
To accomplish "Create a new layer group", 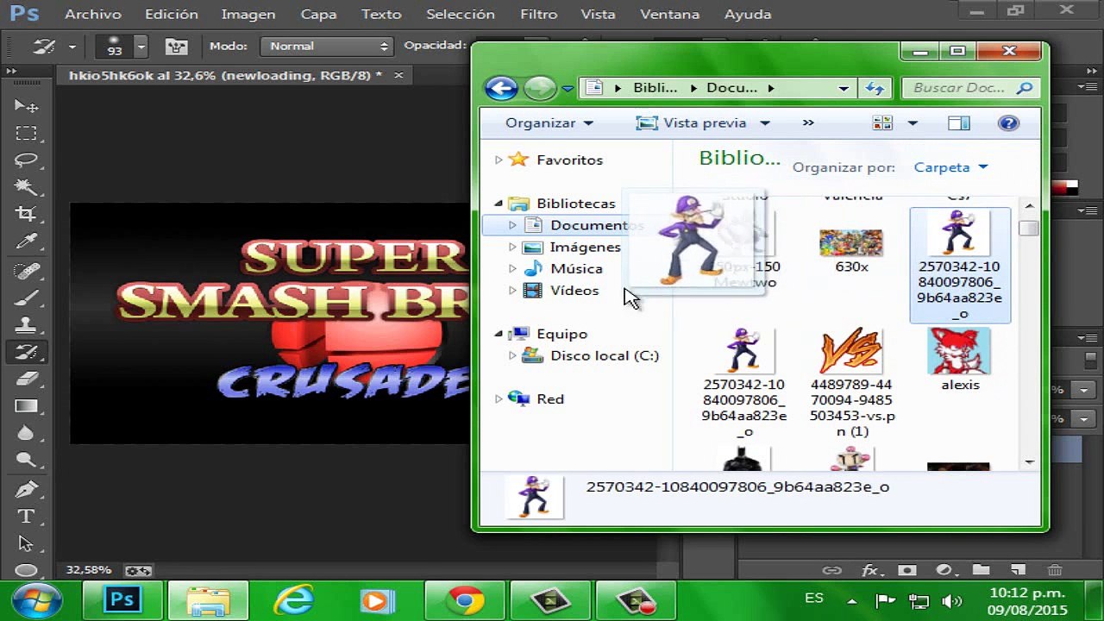I will point(981,570).
